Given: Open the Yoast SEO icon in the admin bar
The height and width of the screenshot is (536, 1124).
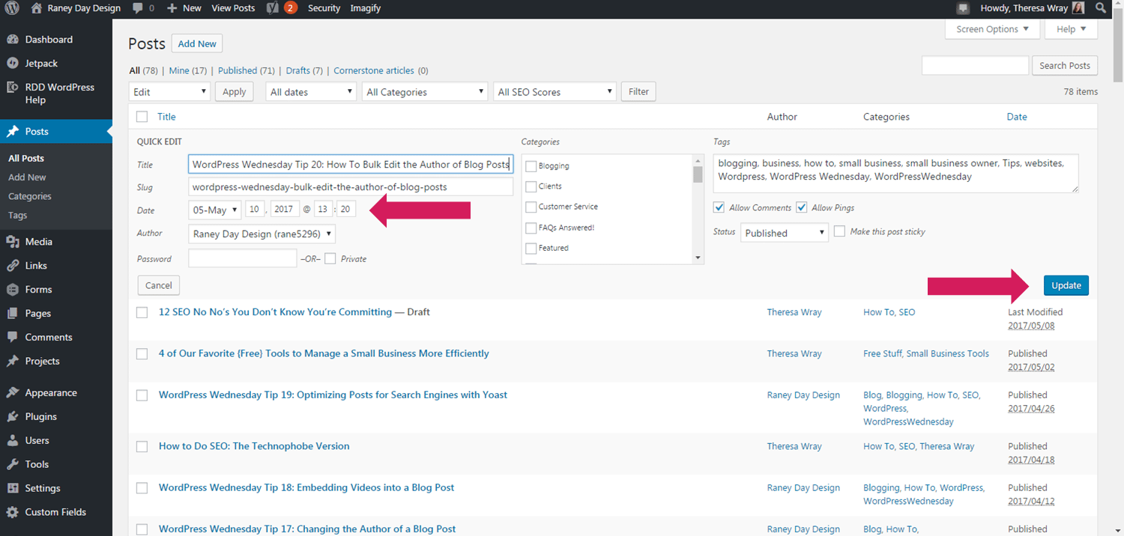Looking at the screenshot, I should 272,8.
